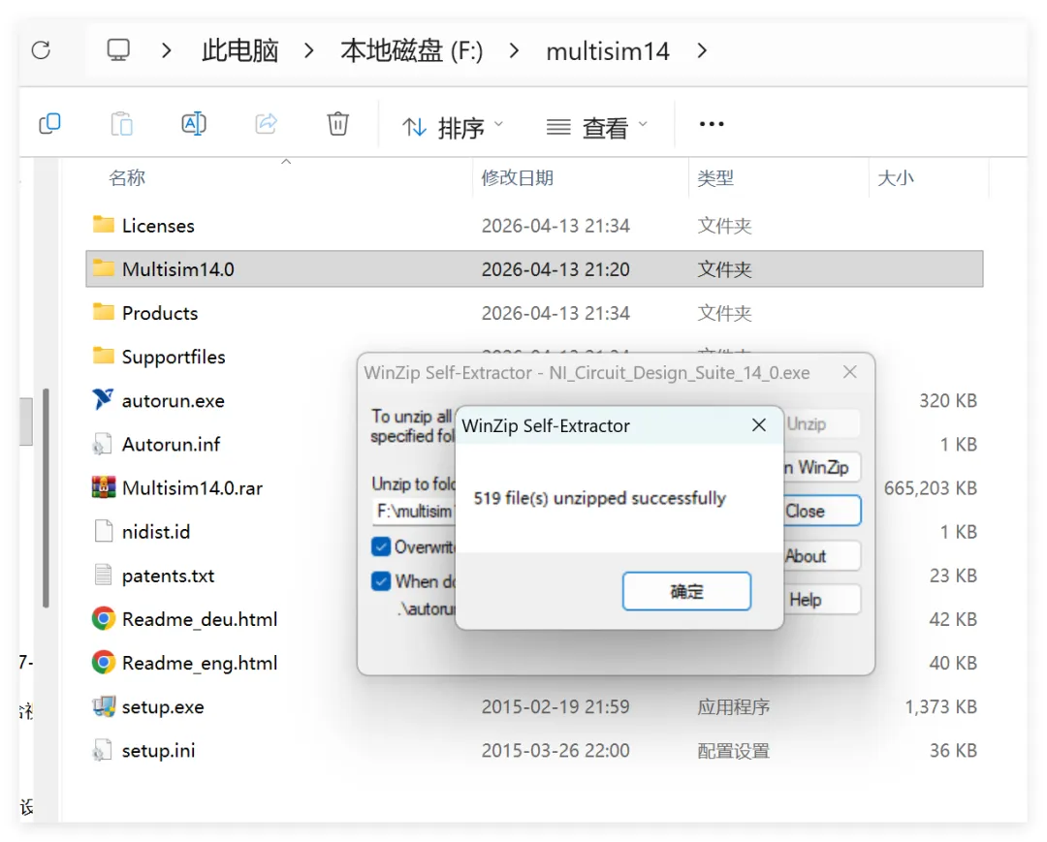Toggle the When done unzipping checkbox
This screenshot has width=1047, height=842.
click(381, 581)
